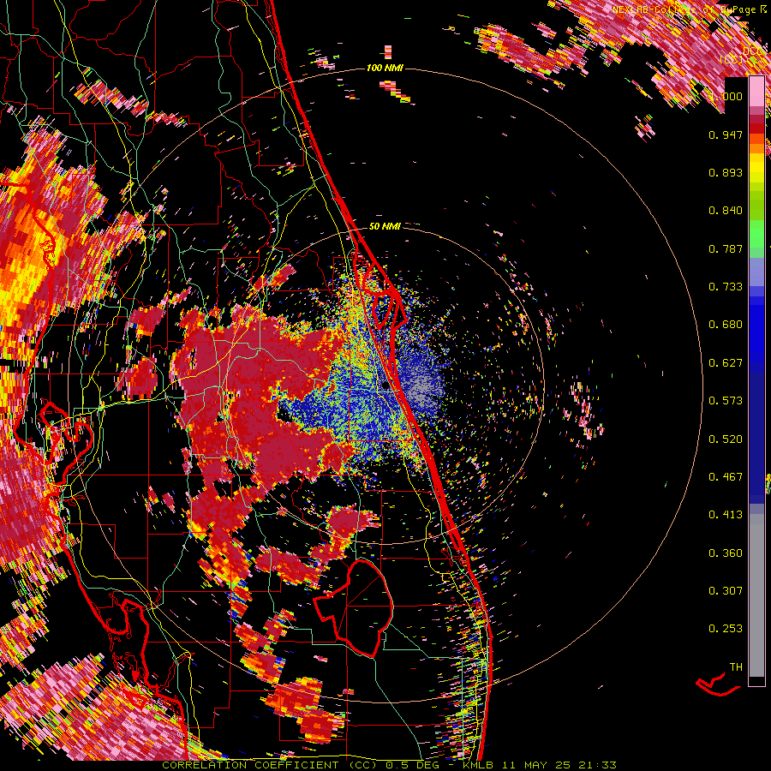
Task: Pick the light pink top segment of color bar
Action: [x=756, y=91]
